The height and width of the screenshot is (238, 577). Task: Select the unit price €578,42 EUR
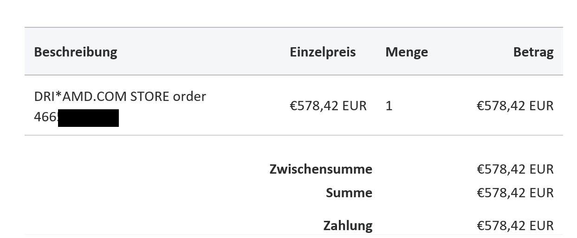pyautogui.click(x=328, y=106)
